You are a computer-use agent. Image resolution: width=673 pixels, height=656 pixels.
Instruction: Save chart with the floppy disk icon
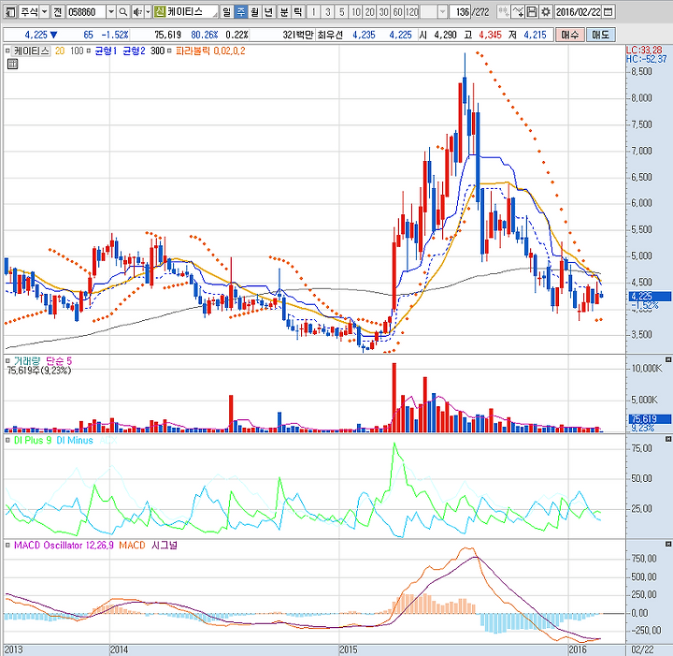point(532,11)
